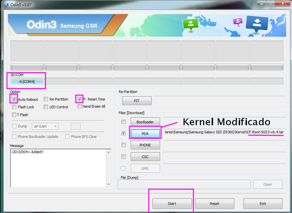Enable the Re-Partition option
Viewport: 292px width, 213px height.
tap(46, 99)
